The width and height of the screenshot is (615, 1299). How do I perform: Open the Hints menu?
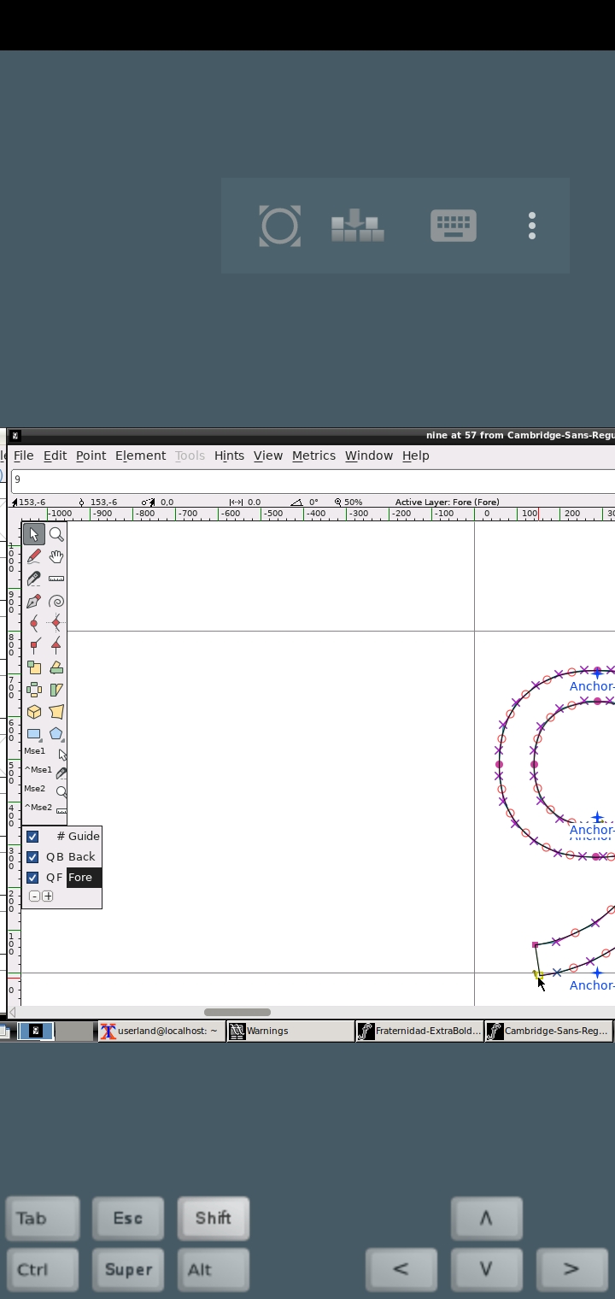point(229,456)
